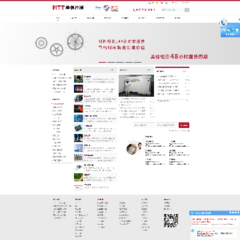Jump to the second banner slide indicator

(x=111, y=62)
